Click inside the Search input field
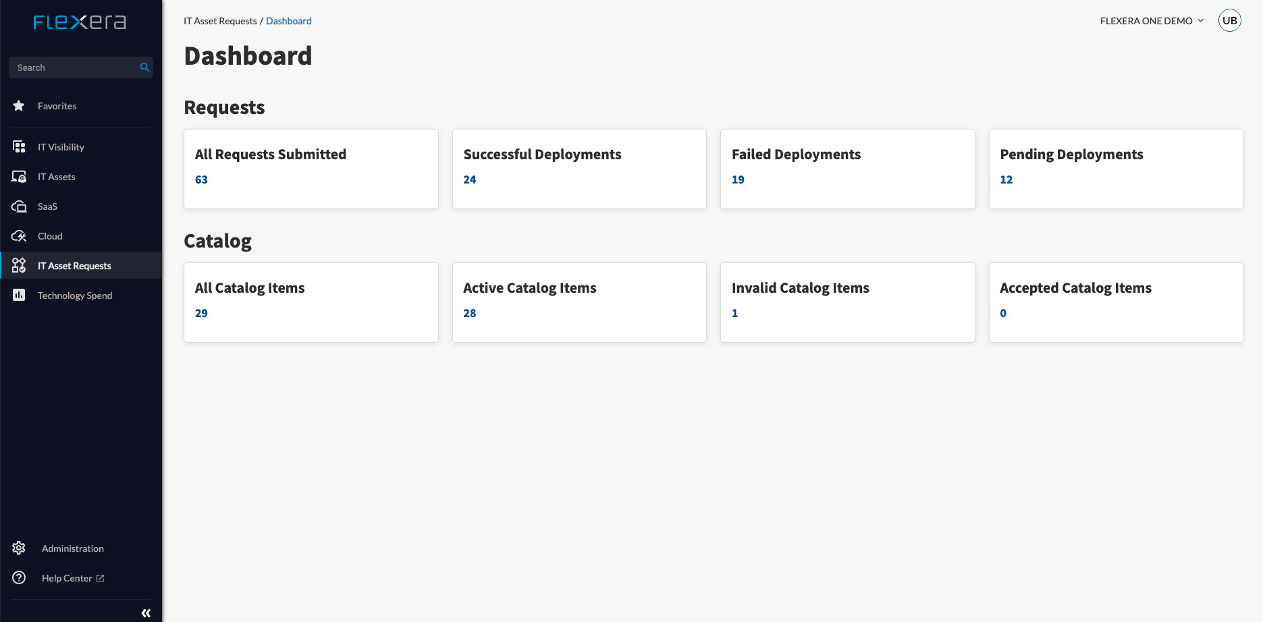Screen dimensions: 1263x622 74,67
